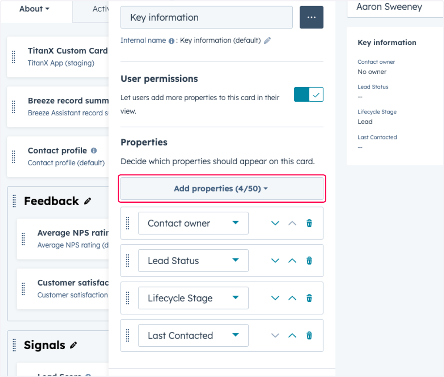This screenshot has width=444, height=377.
Task: Click the Signals section drag handle
Action: tap(14, 345)
